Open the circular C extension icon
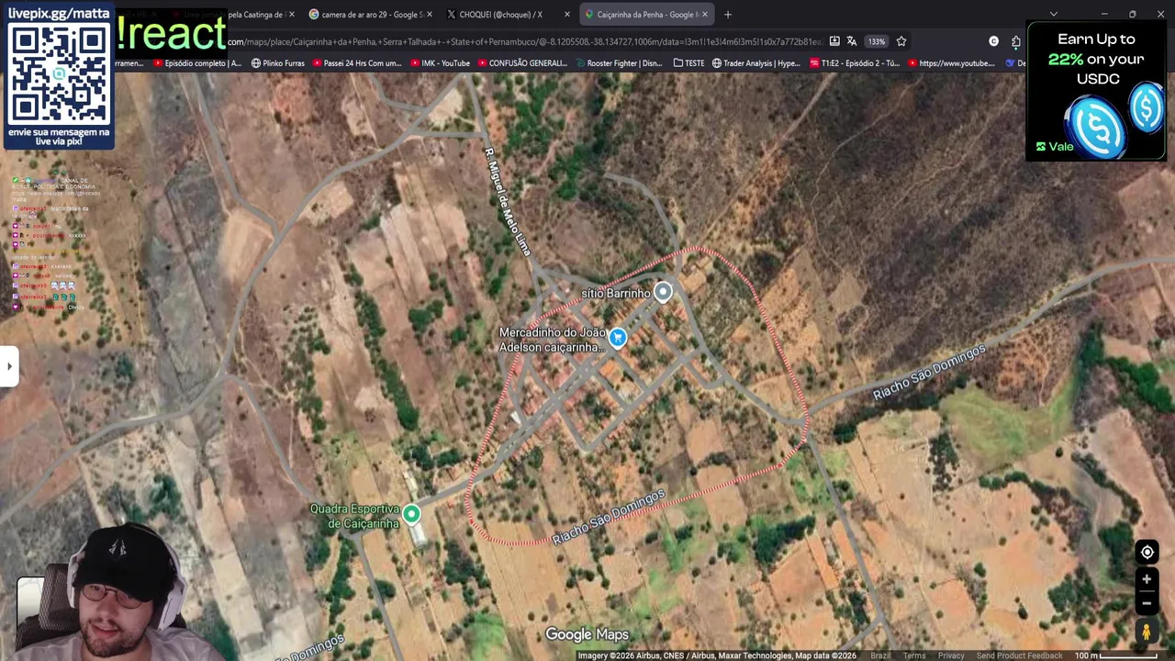This screenshot has width=1175, height=661. (993, 41)
